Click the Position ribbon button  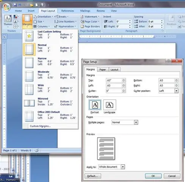[x=171, y=21]
